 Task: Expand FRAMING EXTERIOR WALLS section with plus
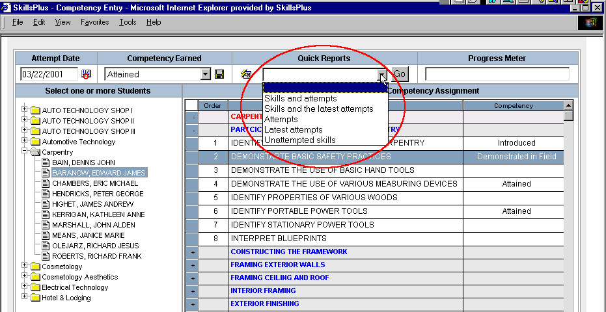(x=192, y=266)
